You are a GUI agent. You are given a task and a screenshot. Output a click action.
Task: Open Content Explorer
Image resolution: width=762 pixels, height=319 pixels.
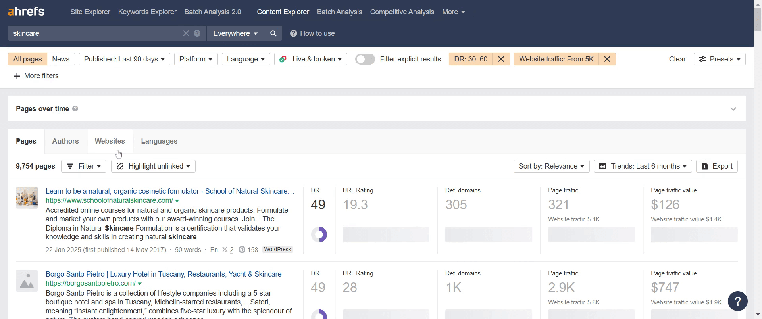283,12
